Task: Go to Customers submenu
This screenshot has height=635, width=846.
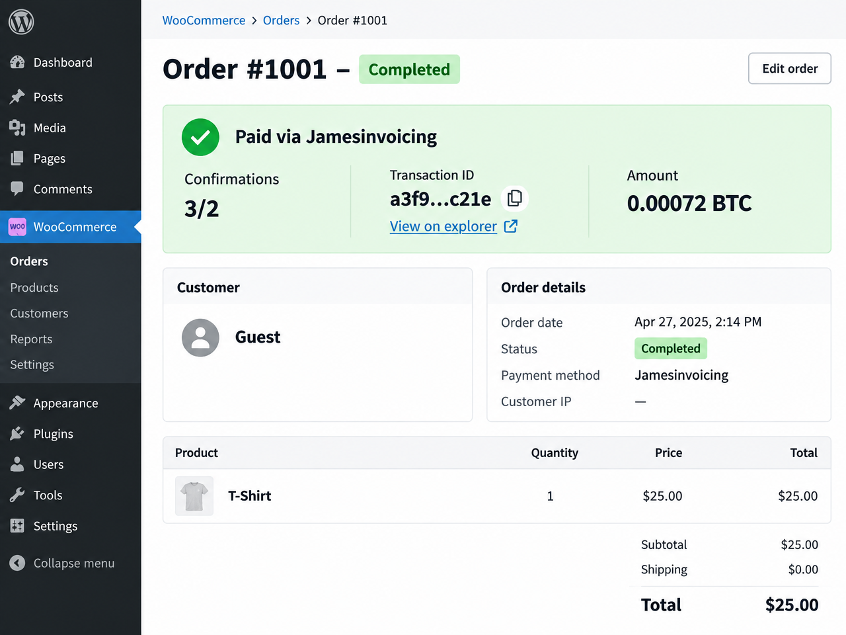Action: click(39, 314)
